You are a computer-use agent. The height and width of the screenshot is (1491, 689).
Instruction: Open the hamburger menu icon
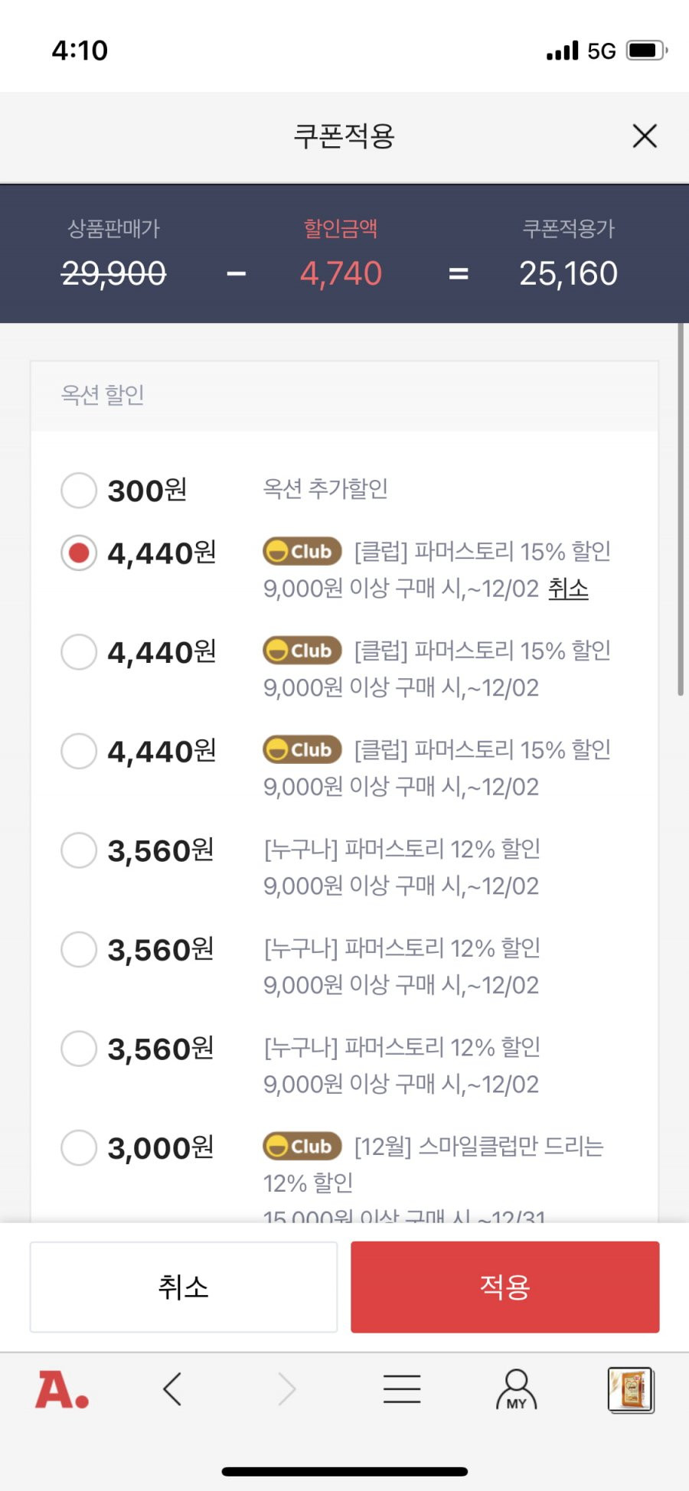tap(402, 1389)
